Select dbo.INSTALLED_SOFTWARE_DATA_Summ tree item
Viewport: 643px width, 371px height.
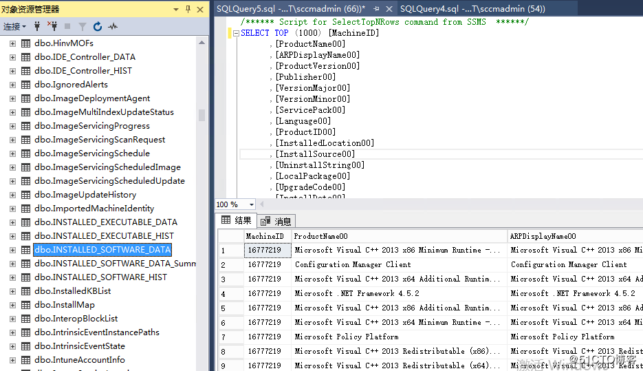pyautogui.click(x=115, y=264)
